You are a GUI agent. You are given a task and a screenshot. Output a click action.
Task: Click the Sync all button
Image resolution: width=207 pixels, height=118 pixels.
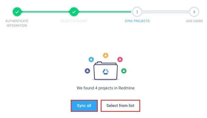point(84,106)
